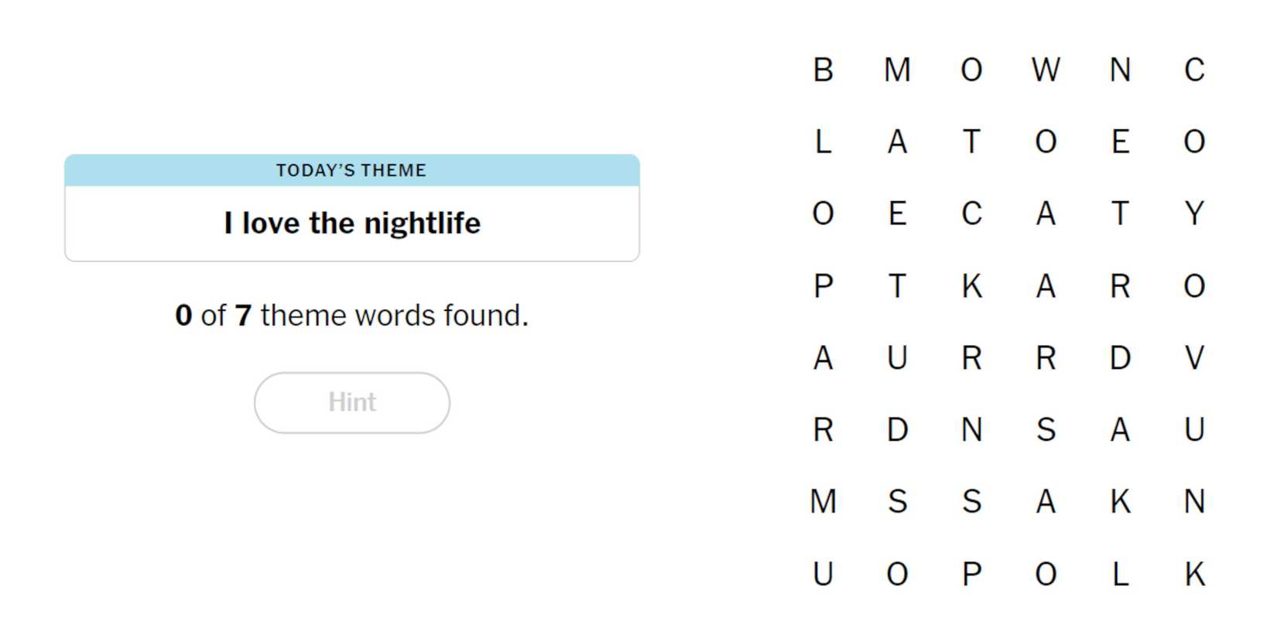The width and height of the screenshot is (1277, 638).
Task: Select letter B in the top-left corner
Action: coord(823,70)
